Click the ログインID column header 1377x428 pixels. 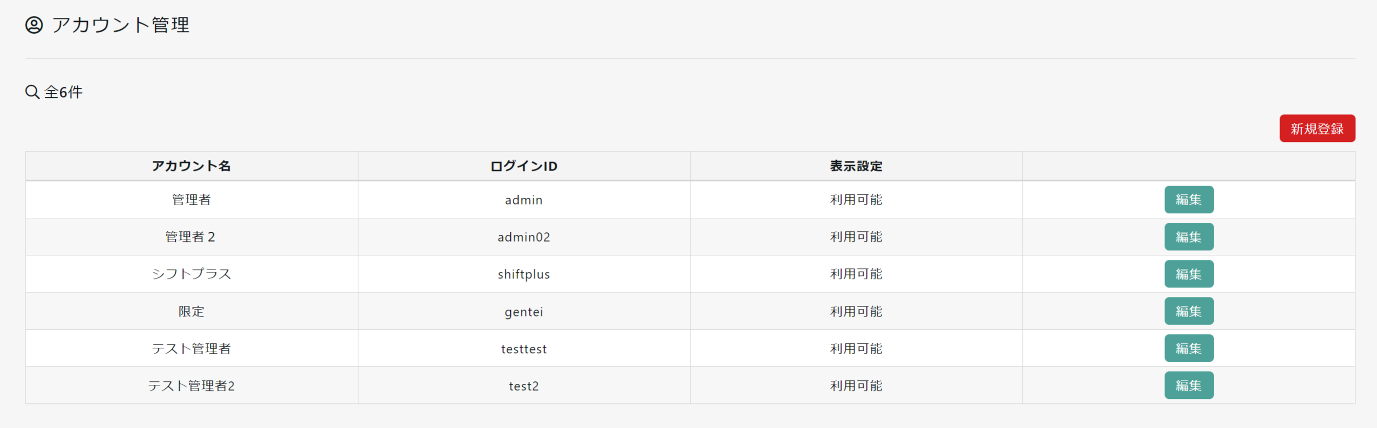523,166
